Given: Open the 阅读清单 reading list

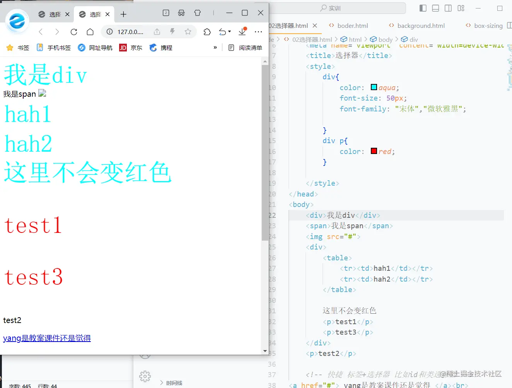Looking at the screenshot, I should point(245,48).
